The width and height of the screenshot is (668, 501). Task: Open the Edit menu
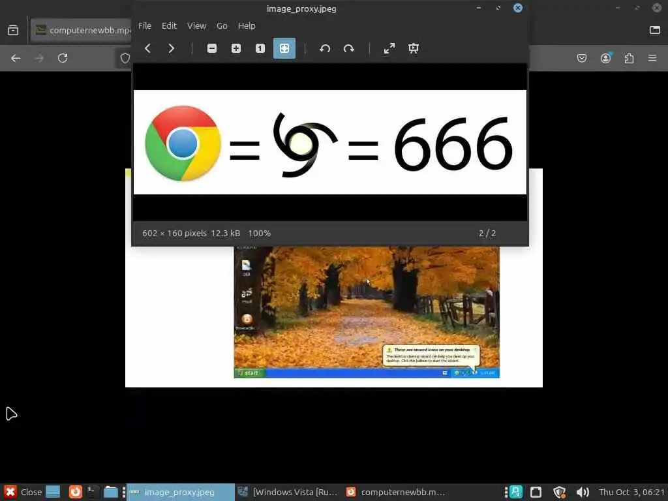point(169,25)
